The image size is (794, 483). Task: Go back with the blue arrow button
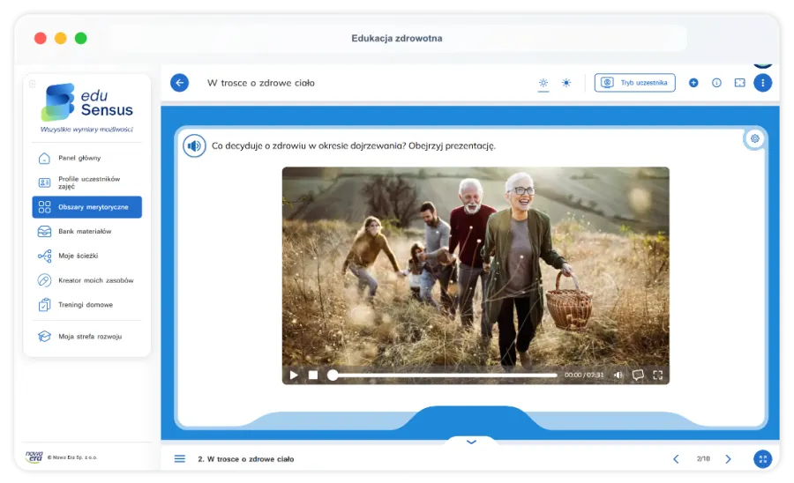[179, 83]
